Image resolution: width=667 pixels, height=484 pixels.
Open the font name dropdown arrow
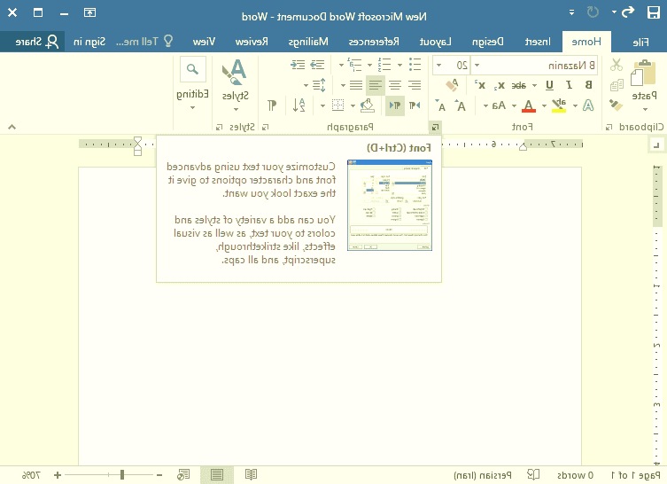477,65
